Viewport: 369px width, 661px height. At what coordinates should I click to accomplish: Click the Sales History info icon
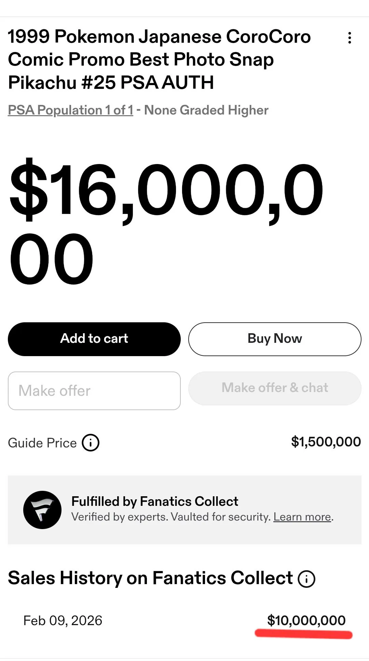(306, 579)
